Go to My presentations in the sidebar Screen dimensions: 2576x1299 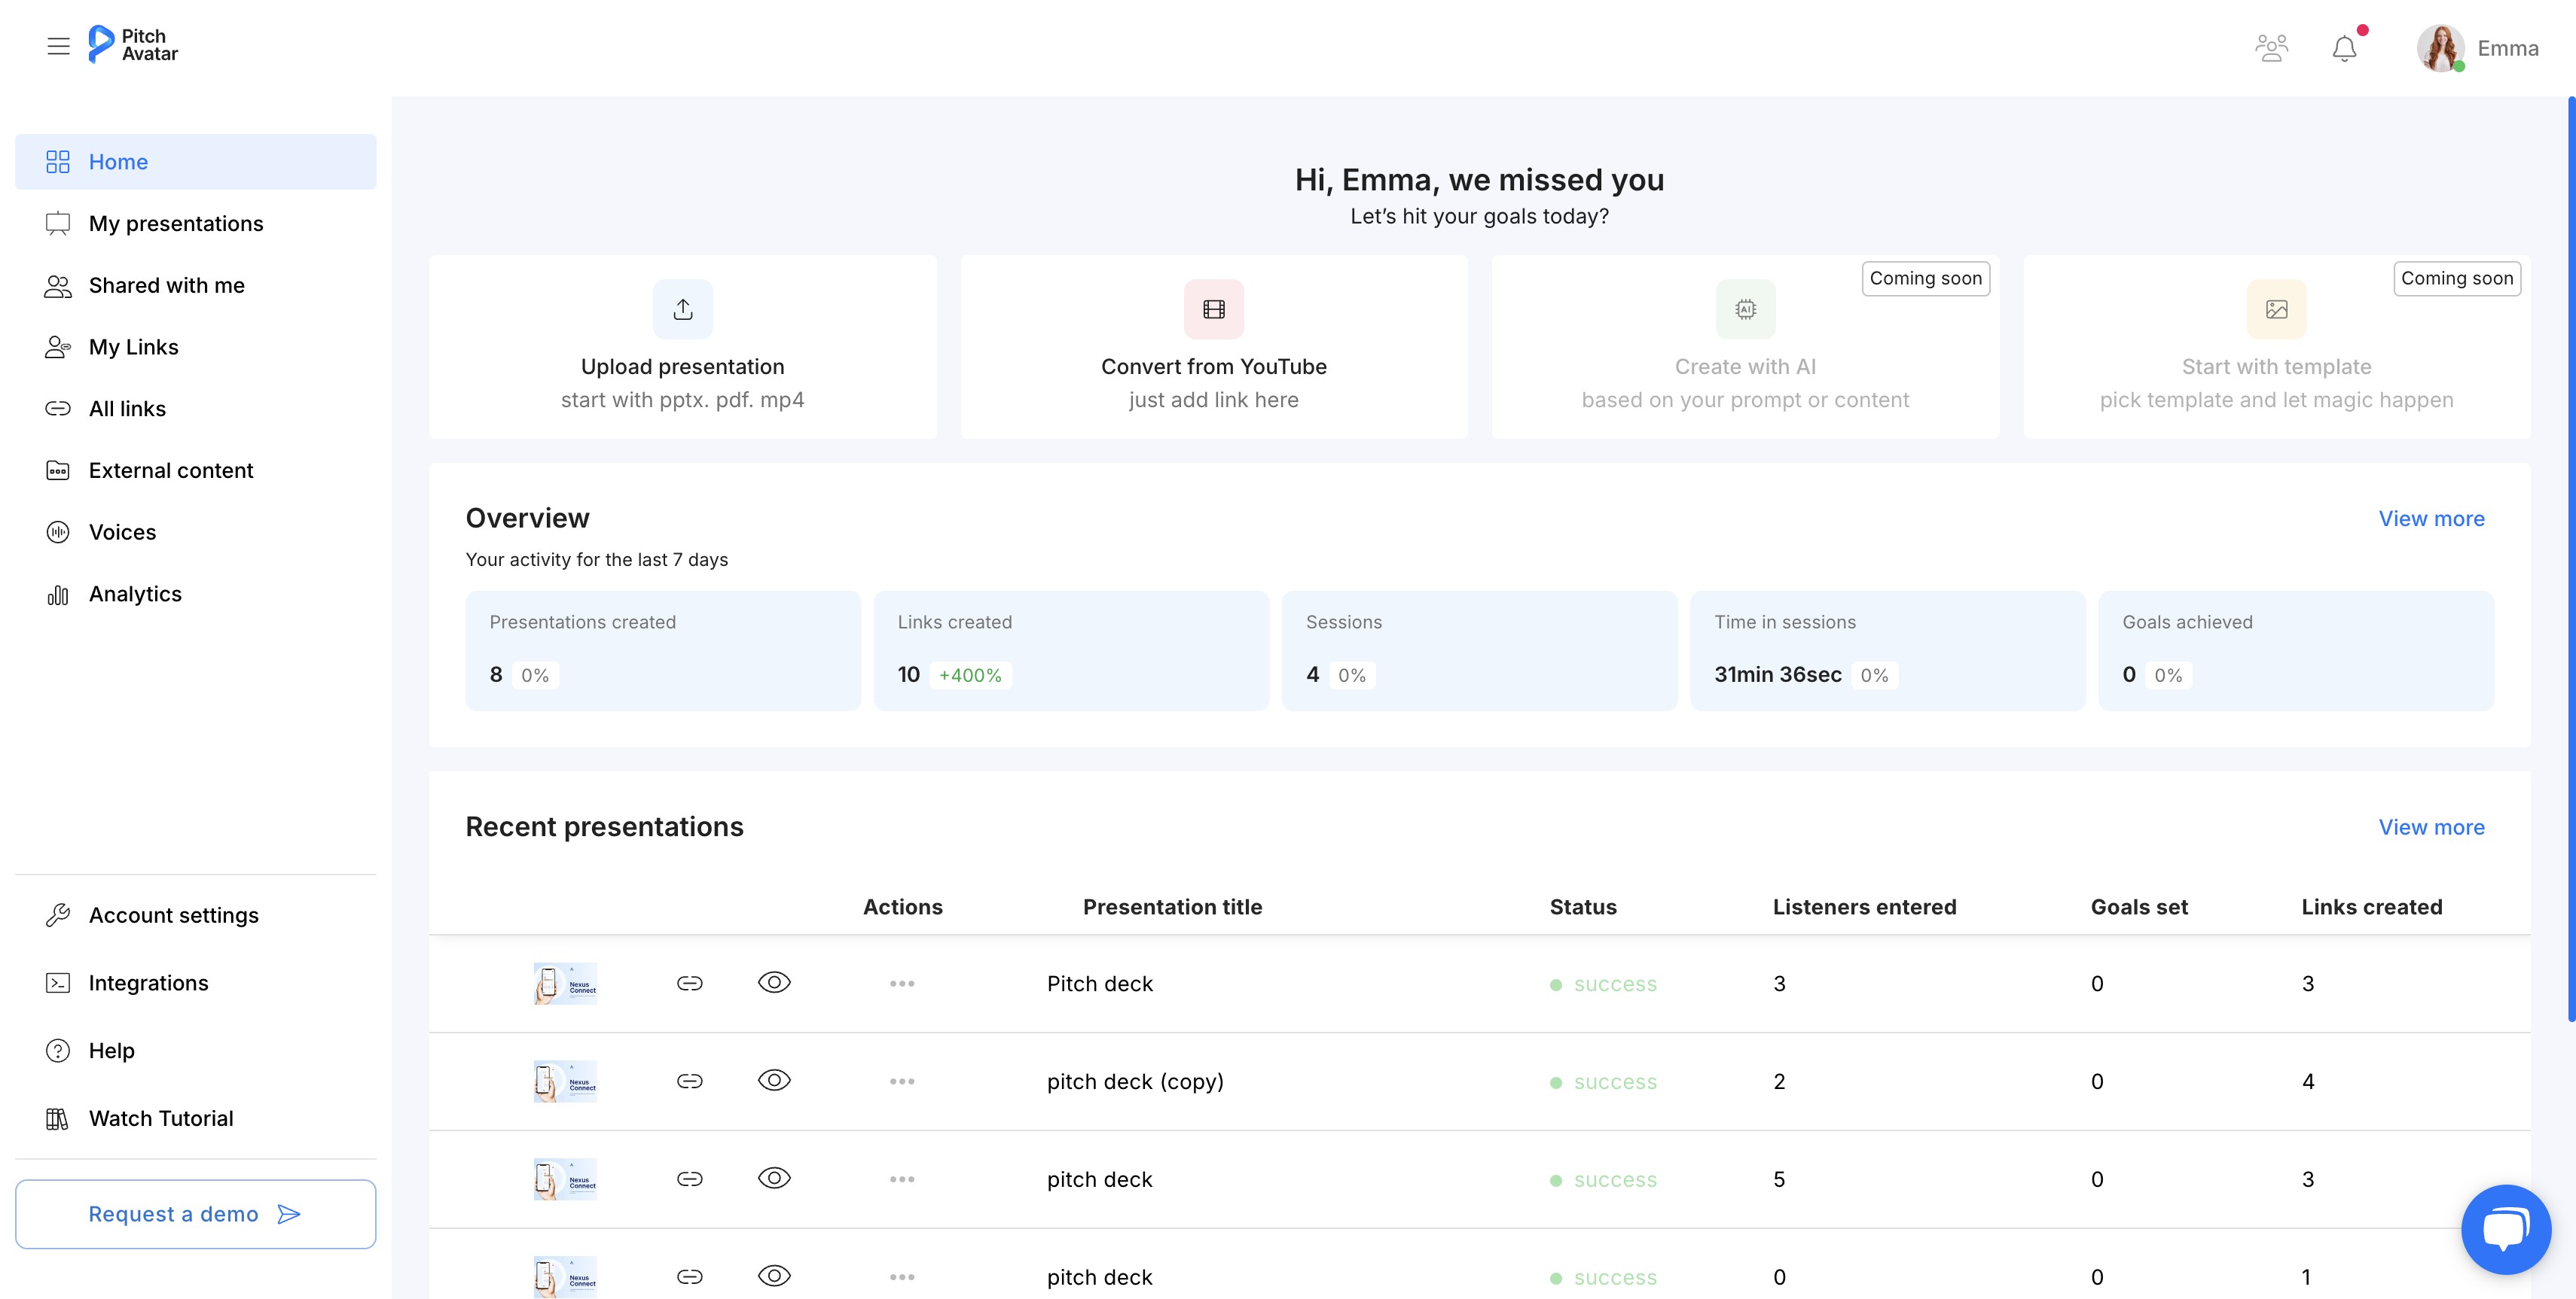pyautogui.click(x=175, y=224)
